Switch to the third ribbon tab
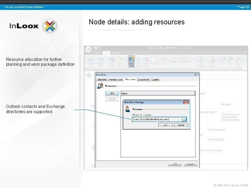The height and width of the screenshot is (188, 251). tap(116, 53)
